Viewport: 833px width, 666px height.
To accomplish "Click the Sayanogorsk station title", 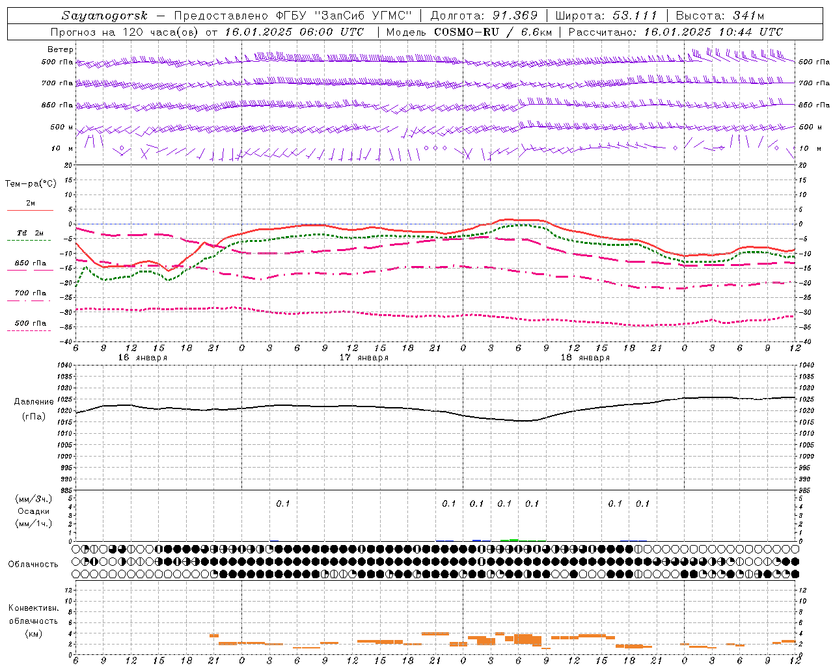I will pos(104,16).
